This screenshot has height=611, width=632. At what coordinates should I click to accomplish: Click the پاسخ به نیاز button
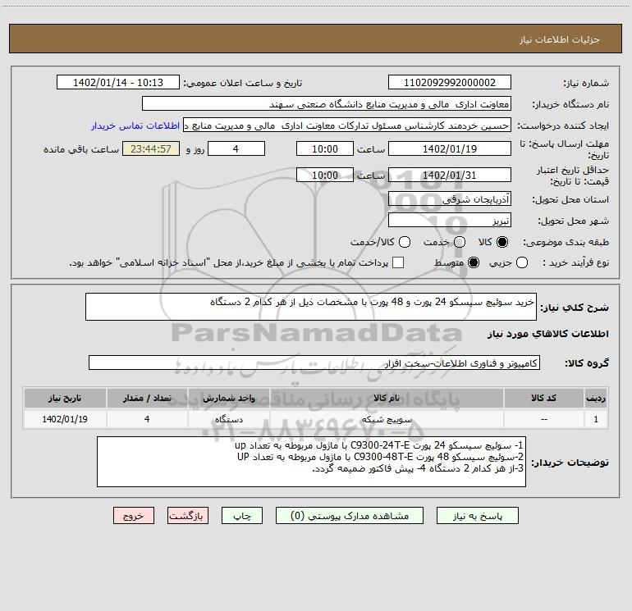pyautogui.click(x=477, y=516)
